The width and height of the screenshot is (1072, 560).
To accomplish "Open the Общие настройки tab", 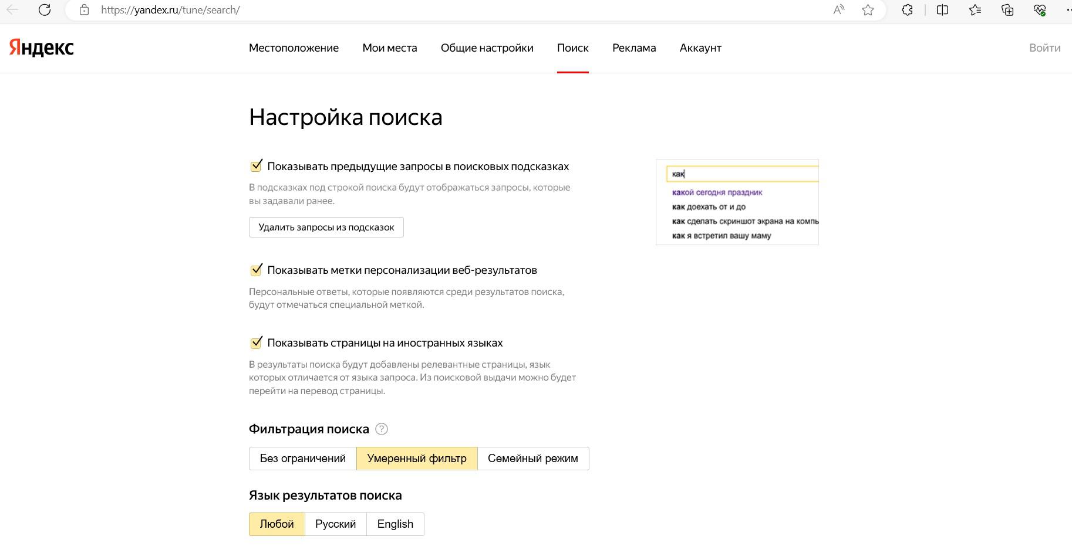I will [x=487, y=48].
